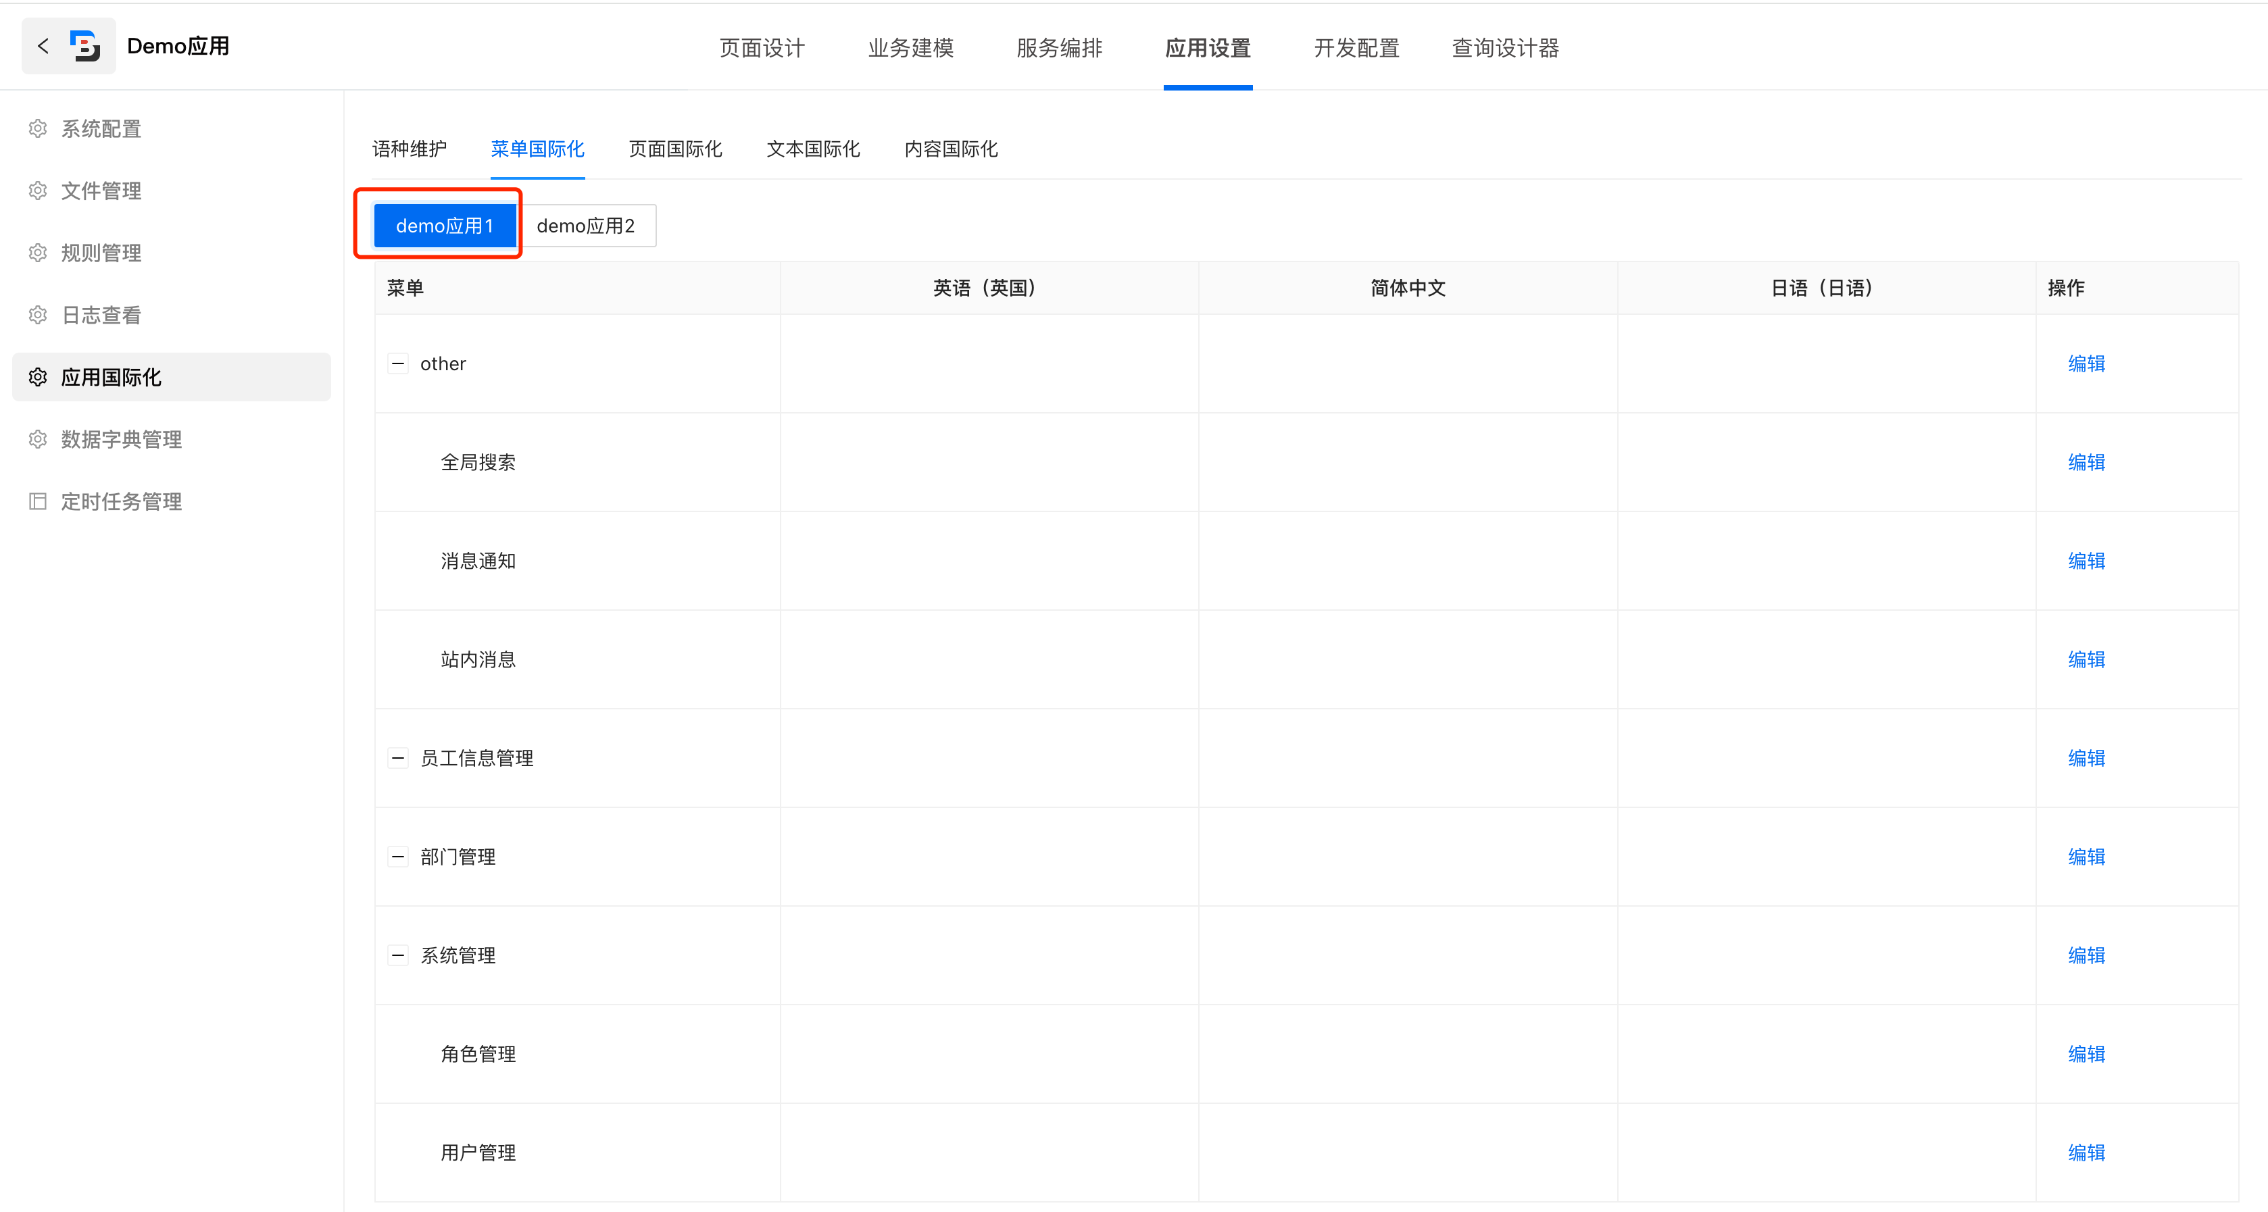The width and height of the screenshot is (2268, 1212).
Task: Switch to demo应用2 button
Action: [x=585, y=226]
